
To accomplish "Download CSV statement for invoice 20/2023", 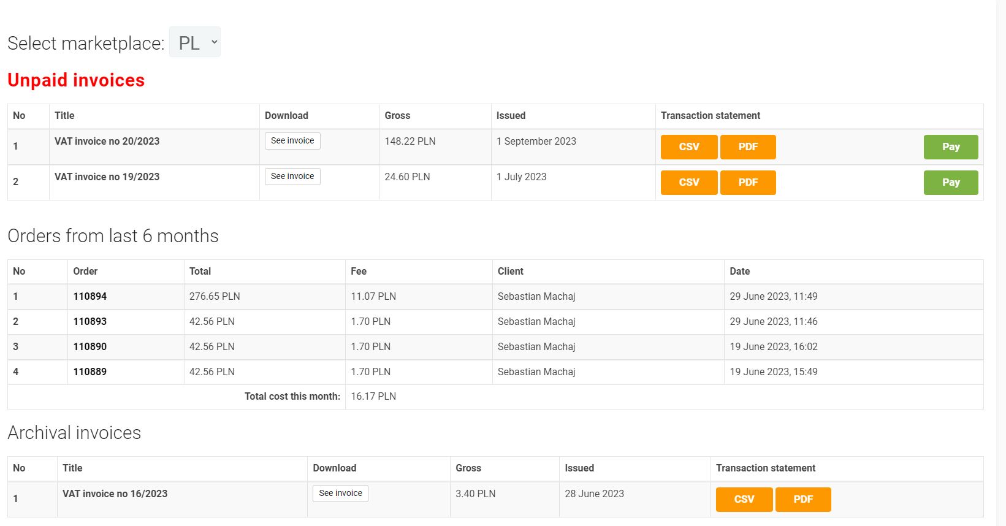I will pos(688,147).
